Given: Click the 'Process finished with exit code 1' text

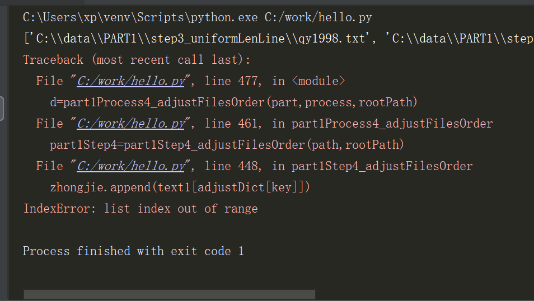Looking at the screenshot, I should pyautogui.click(x=133, y=251).
